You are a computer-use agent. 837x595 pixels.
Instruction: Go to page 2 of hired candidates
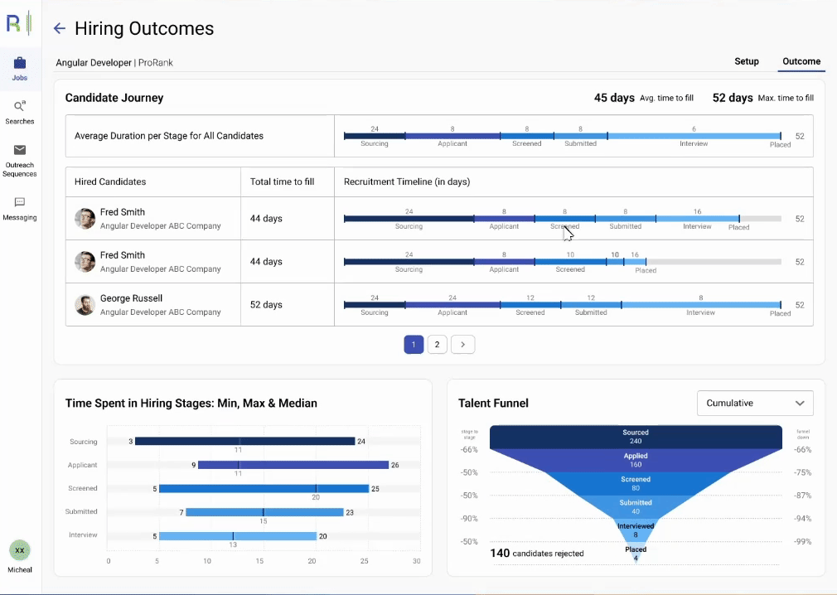[x=437, y=344]
